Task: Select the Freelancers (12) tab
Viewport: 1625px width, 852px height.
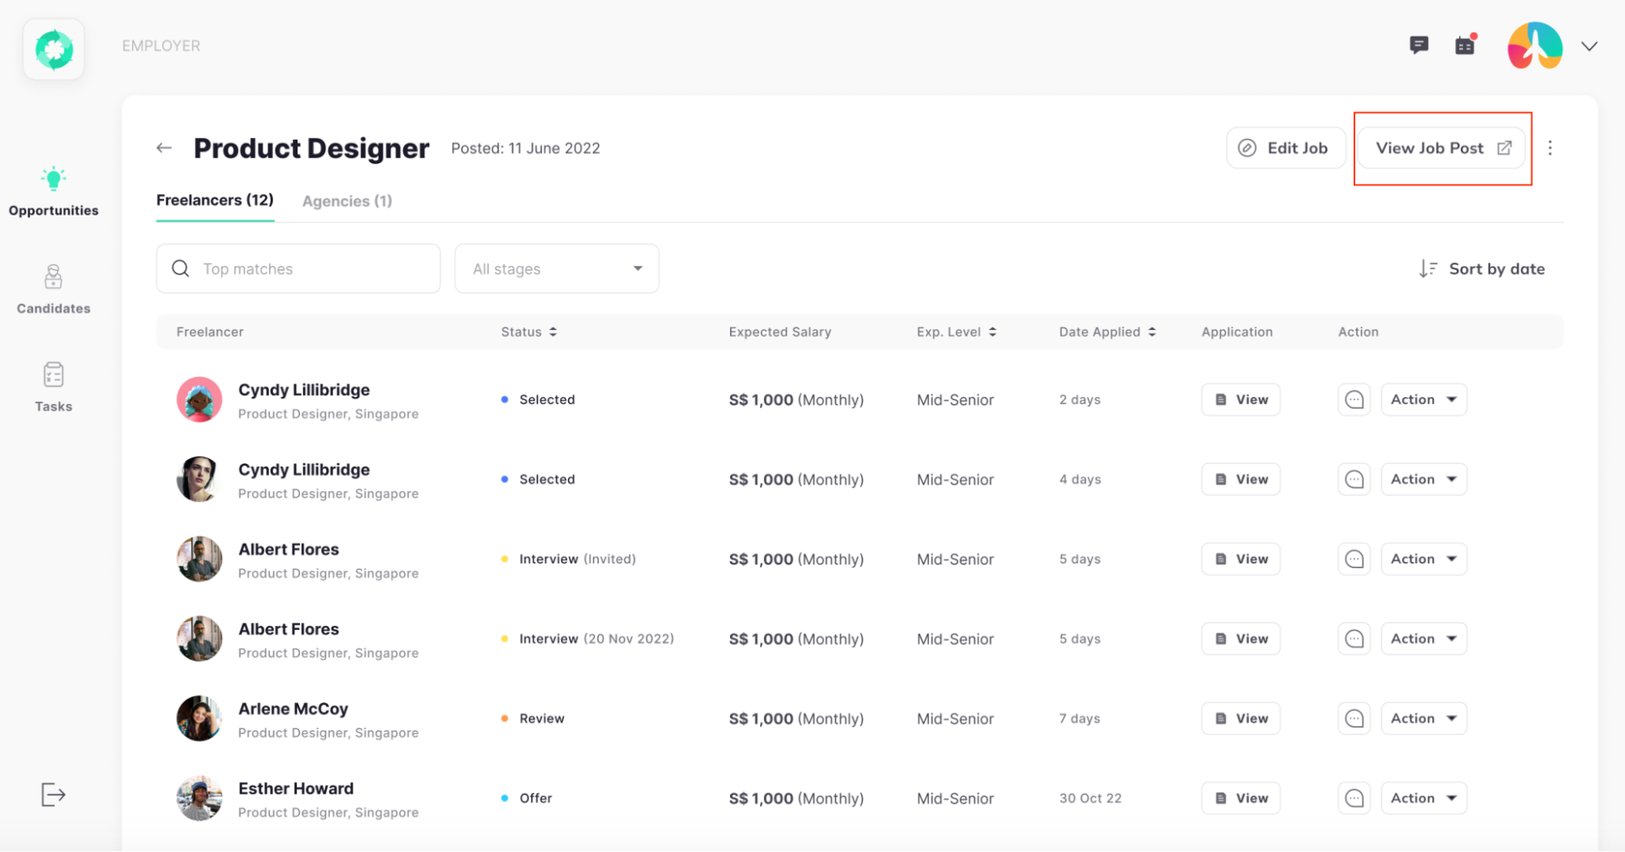Action: (215, 200)
